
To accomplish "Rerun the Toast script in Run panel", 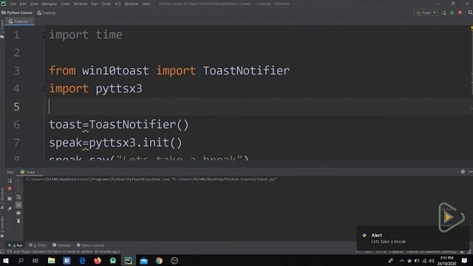I will click(x=10, y=180).
